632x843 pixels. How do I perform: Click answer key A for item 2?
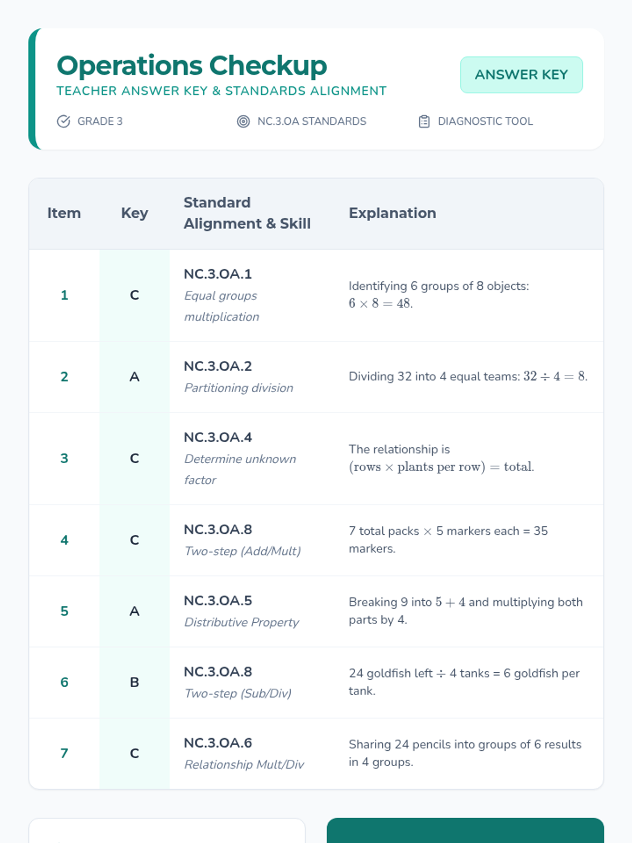(134, 377)
